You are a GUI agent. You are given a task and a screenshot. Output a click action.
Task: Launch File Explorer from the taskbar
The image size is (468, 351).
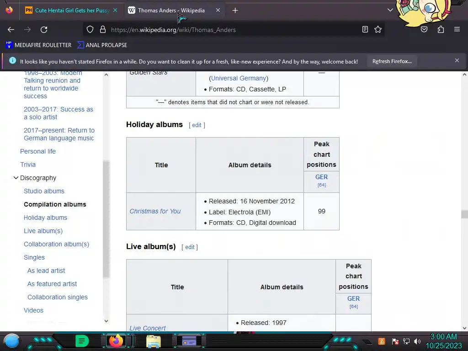[x=154, y=341]
